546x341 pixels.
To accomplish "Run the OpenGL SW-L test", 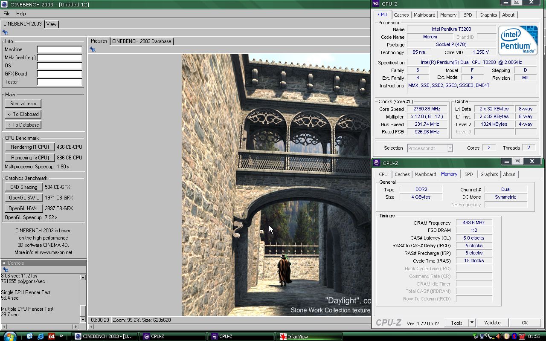I will click(23, 198).
